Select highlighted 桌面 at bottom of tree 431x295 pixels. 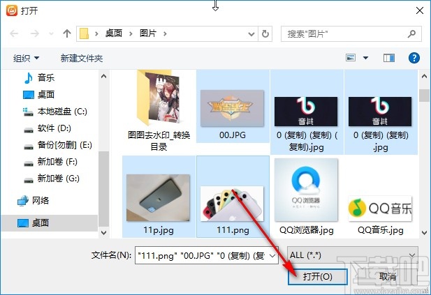pyautogui.click(x=50, y=223)
